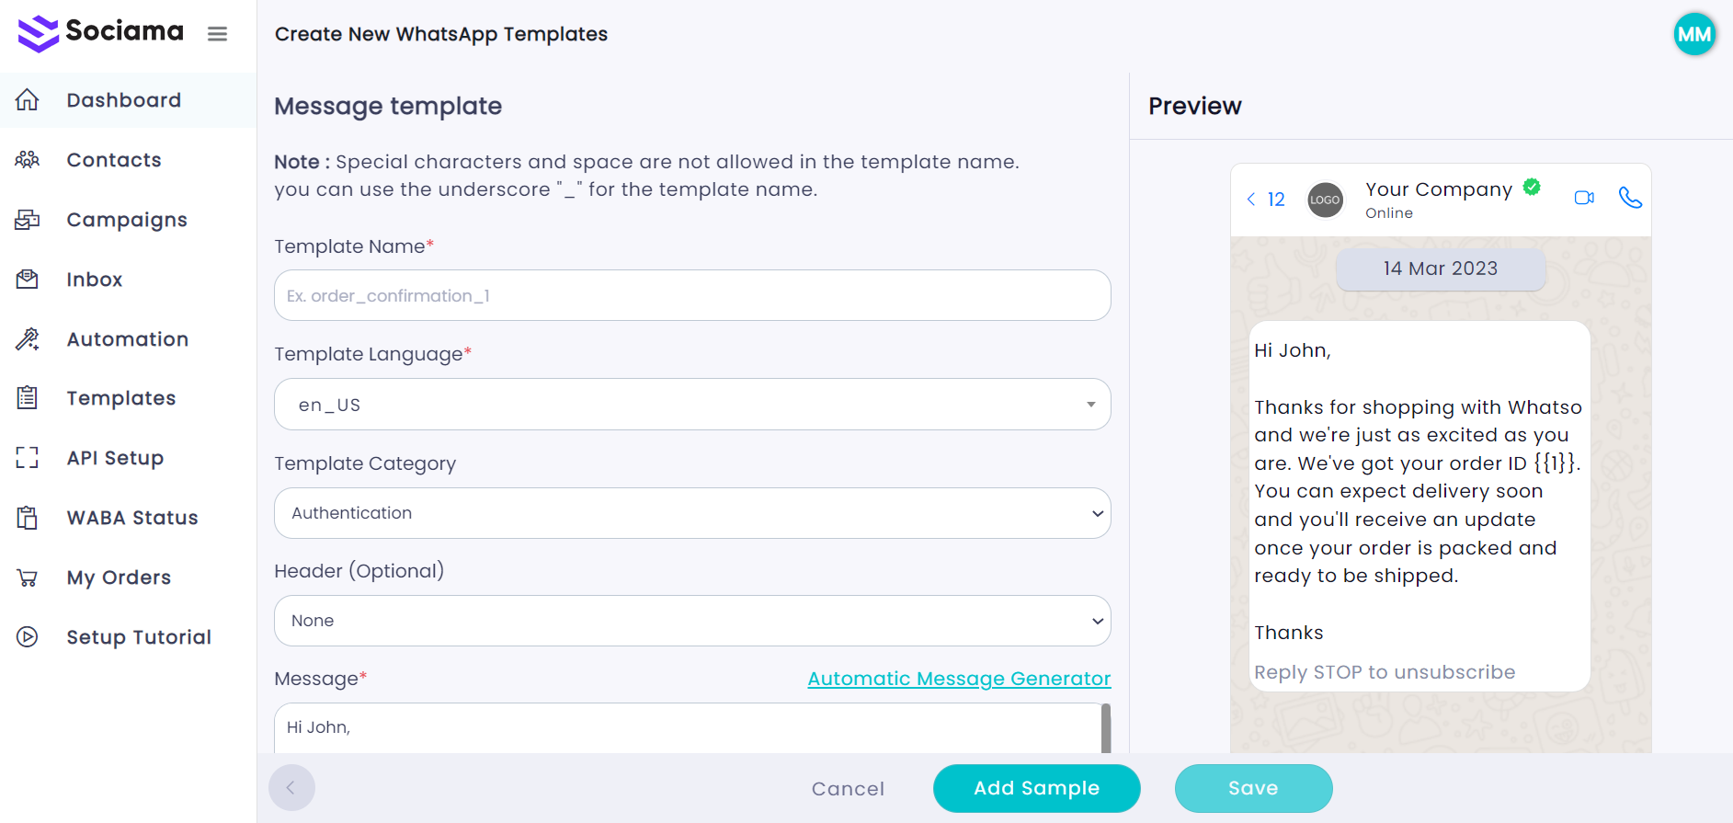Click the Add Sample button
The image size is (1733, 823).
[x=1036, y=788]
